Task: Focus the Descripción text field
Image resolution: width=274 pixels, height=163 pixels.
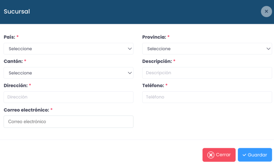Action: pyautogui.click(x=207, y=73)
